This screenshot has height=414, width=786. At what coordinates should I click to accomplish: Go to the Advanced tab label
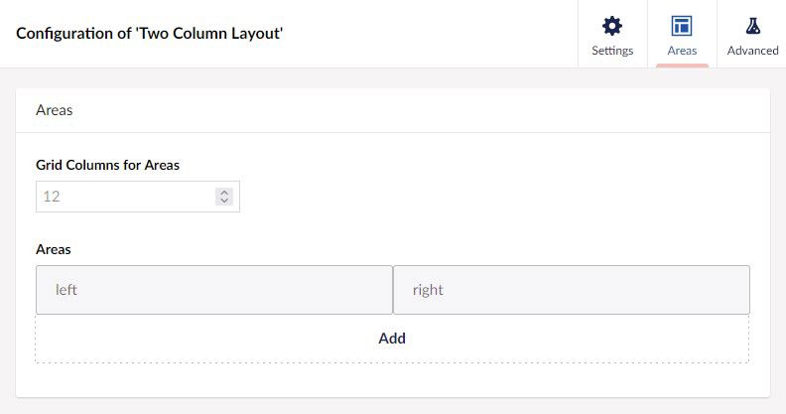click(752, 51)
